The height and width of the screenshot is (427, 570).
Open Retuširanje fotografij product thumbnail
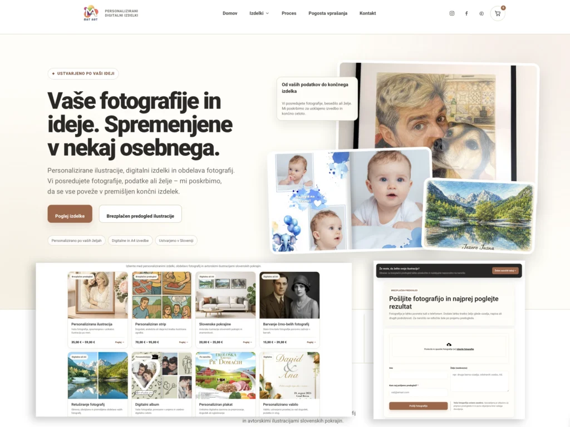(98, 375)
